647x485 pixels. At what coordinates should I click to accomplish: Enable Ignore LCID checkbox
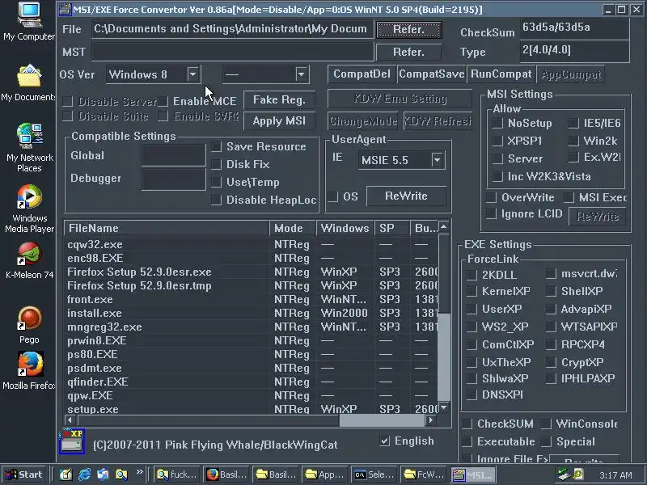click(x=491, y=213)
